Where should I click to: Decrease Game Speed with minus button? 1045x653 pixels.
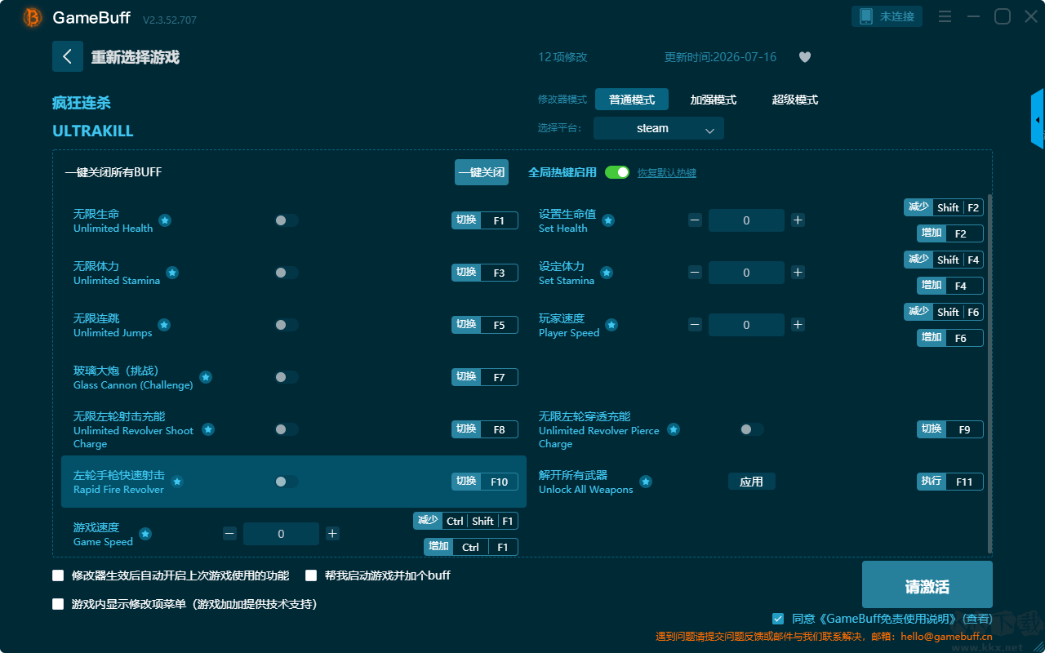229,534
